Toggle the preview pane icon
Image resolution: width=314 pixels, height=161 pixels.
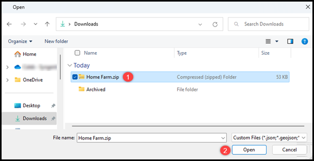tap(290, 41)
